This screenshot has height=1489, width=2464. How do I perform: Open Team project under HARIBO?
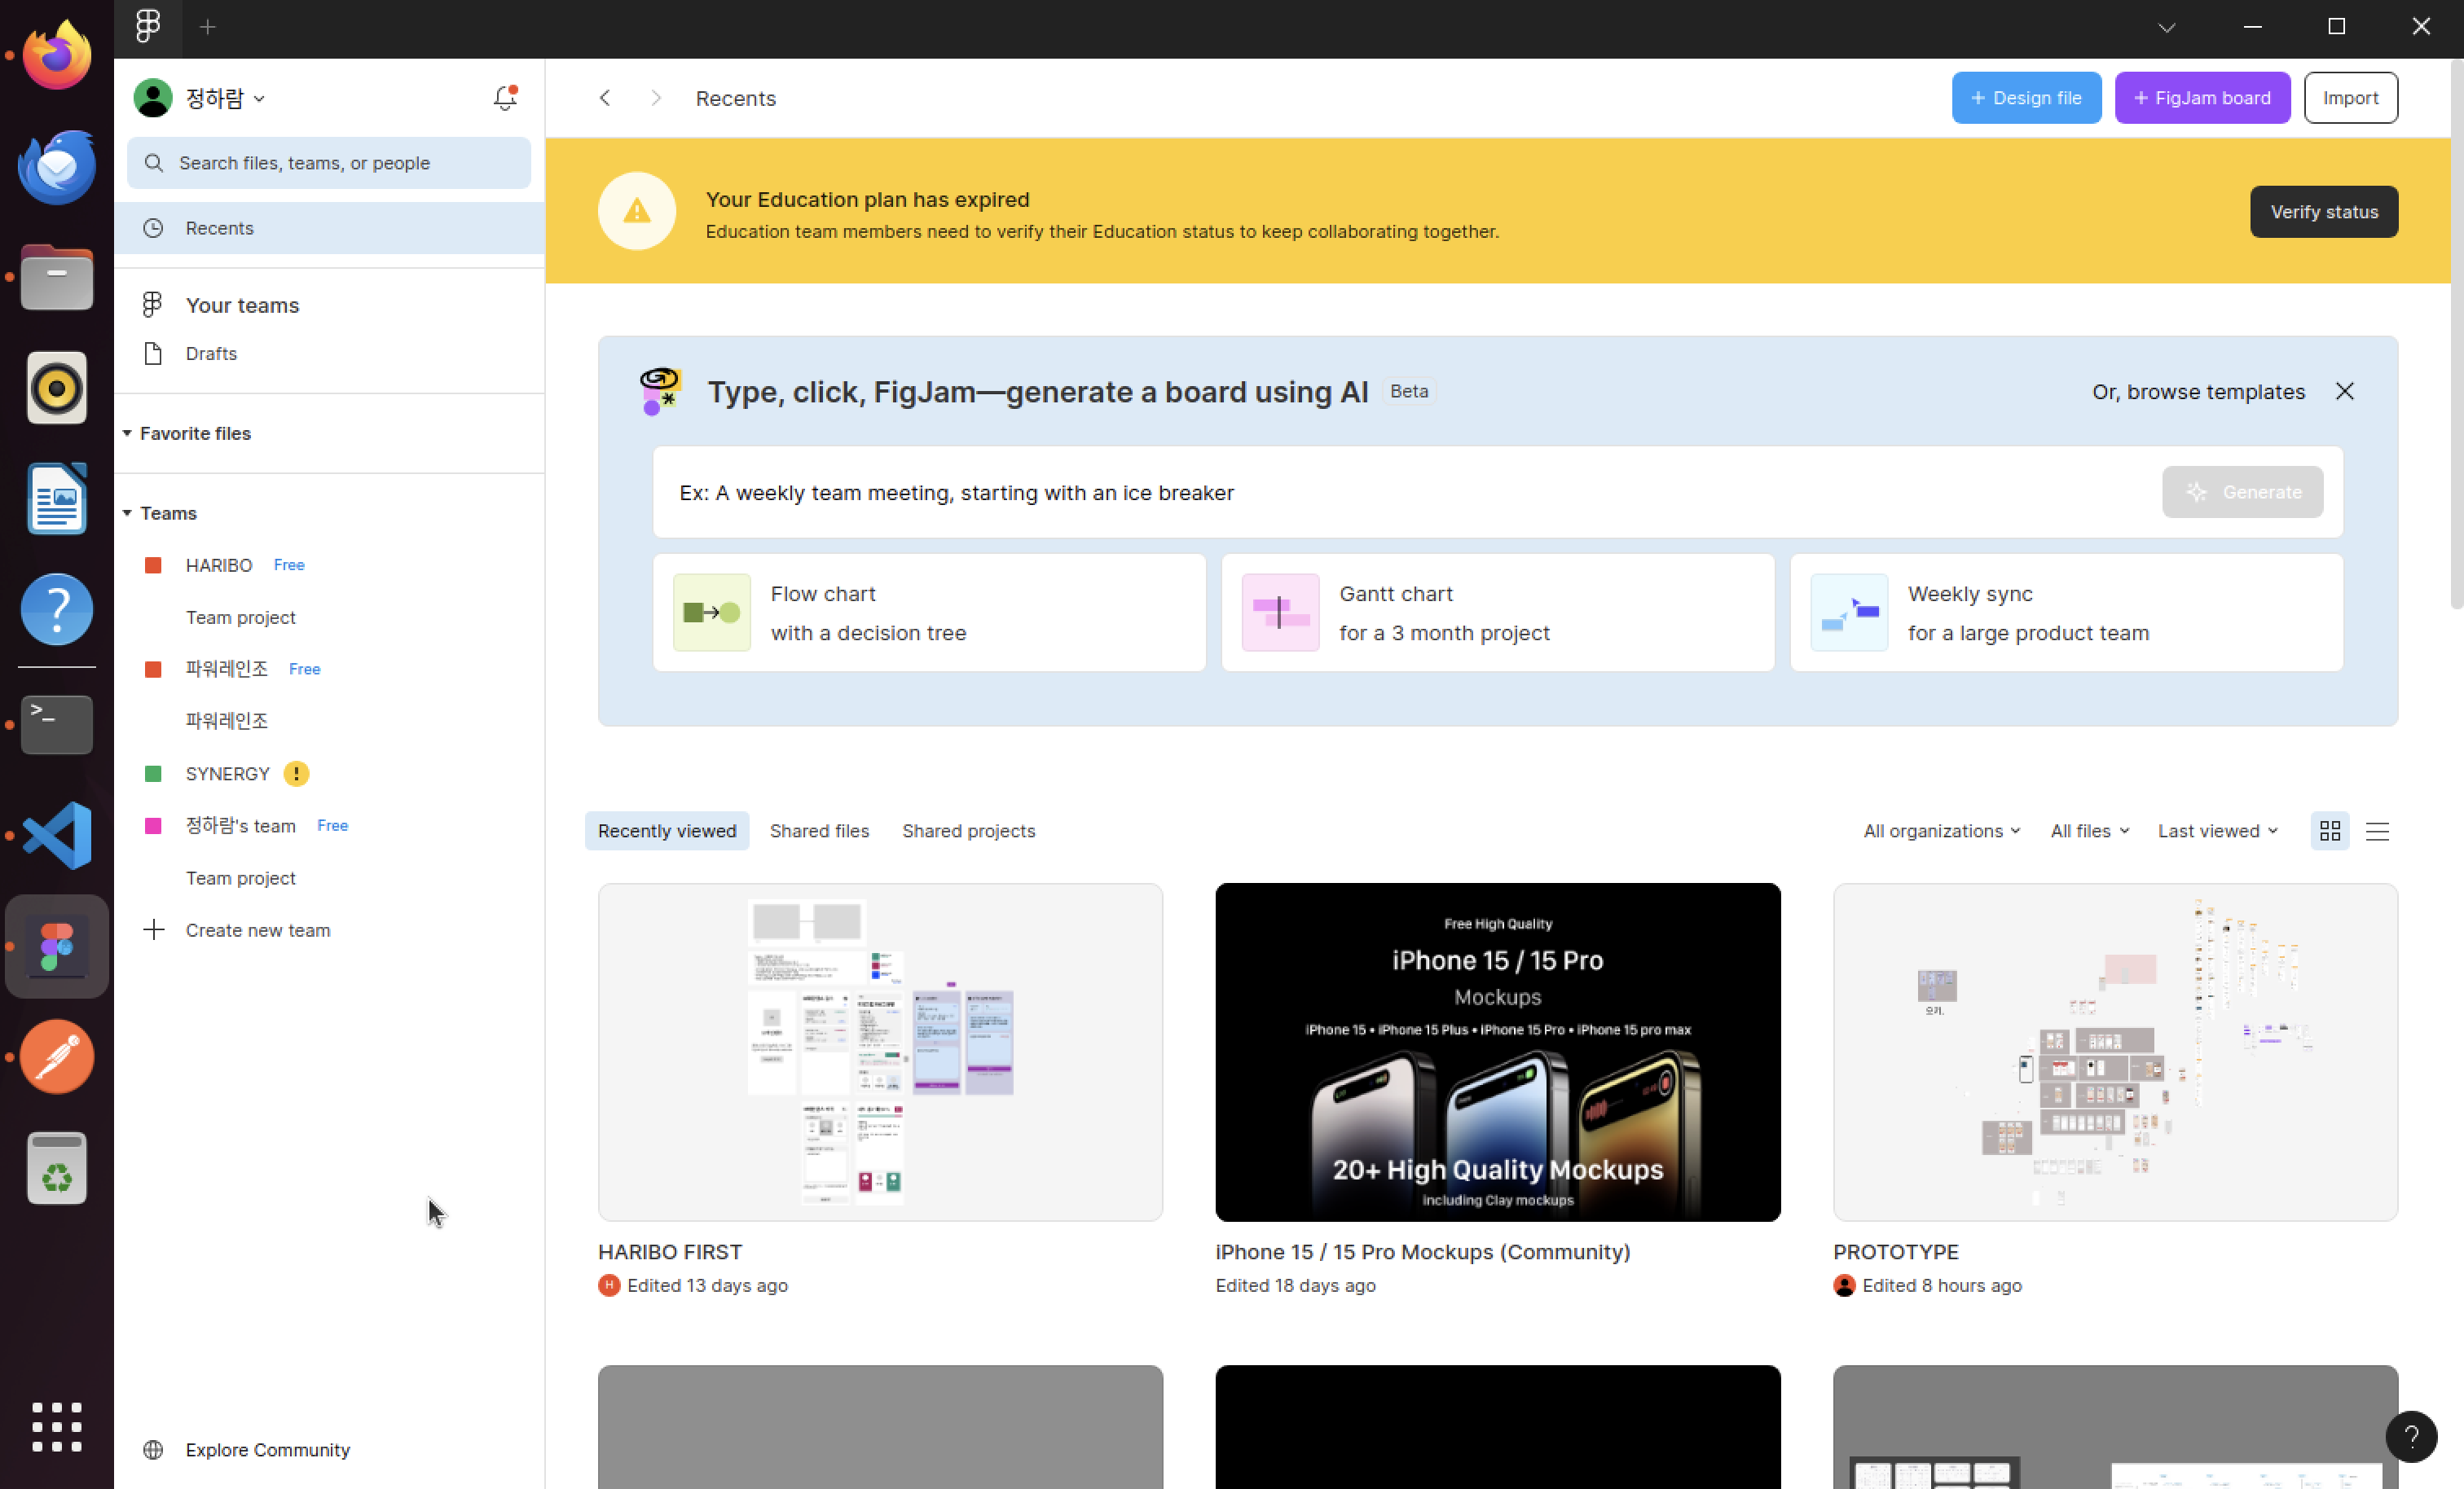[241, 617]
